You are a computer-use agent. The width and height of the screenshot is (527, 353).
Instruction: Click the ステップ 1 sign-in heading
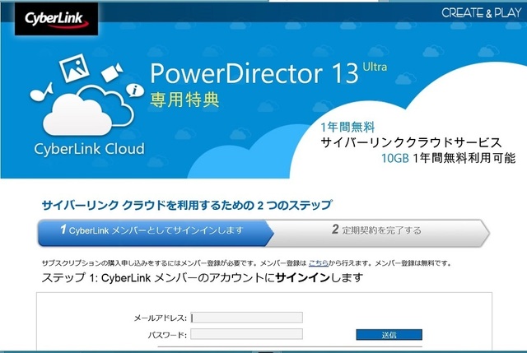203,278
